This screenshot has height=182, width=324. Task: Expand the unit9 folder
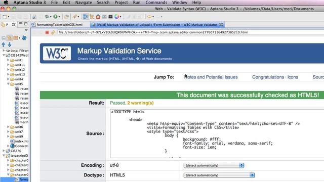pyautogui.click(x=8, y=136)
